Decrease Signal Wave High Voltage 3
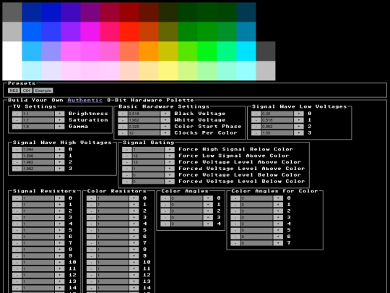The width and height of the screenshot is (390, 293). point(17,169)
